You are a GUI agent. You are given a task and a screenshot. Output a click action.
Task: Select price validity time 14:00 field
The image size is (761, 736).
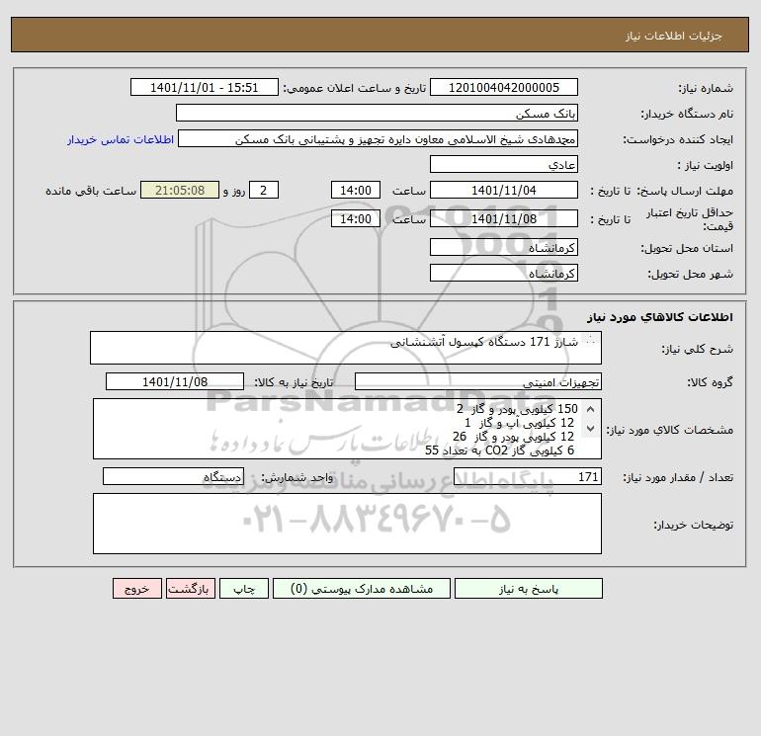tap(355, 218)
